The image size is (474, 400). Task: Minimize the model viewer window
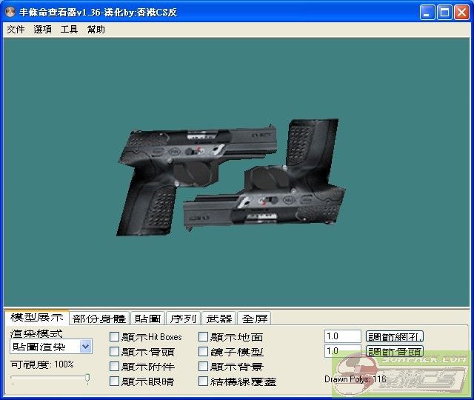tap(427, 13)
